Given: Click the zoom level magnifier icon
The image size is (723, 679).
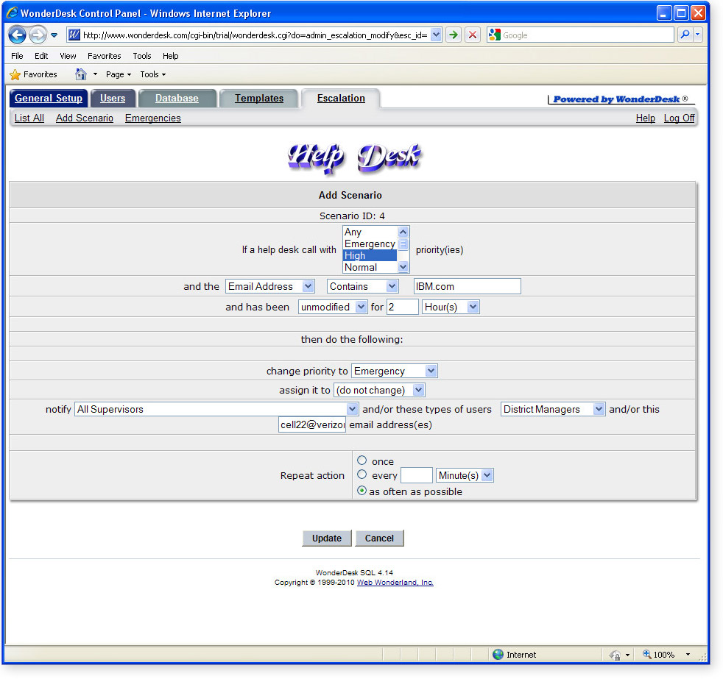Looking at the screenshot, I should pyautogui.click(x=647, y=654).
